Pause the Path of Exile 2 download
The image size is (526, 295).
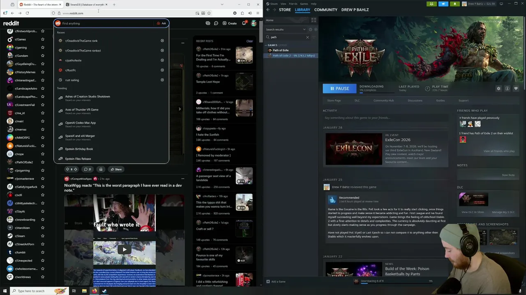(339, 88)
